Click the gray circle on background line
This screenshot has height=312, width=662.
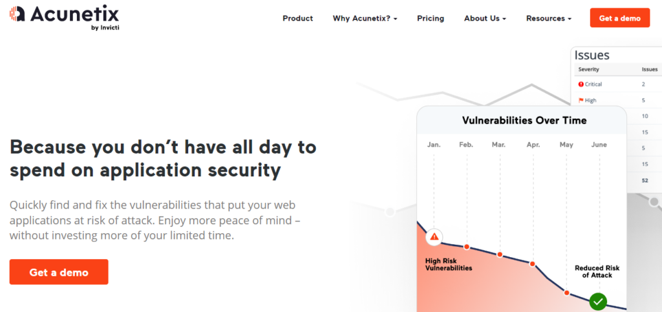click(x=390, y=212)
